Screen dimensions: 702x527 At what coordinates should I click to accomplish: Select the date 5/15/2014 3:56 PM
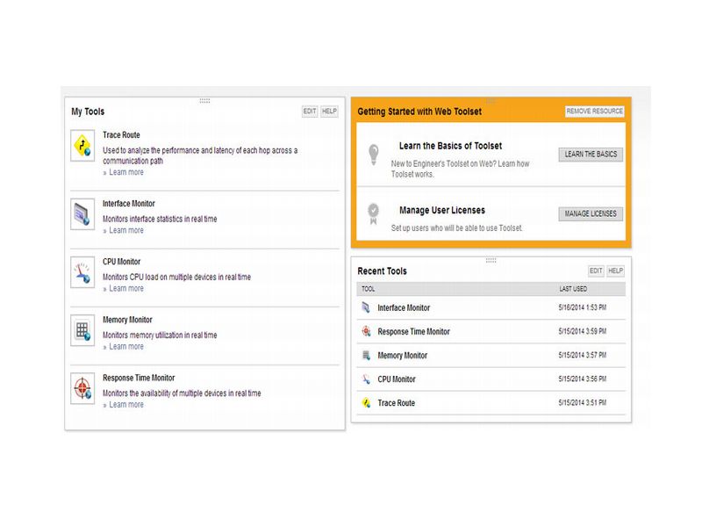click(x=583, y=379)
